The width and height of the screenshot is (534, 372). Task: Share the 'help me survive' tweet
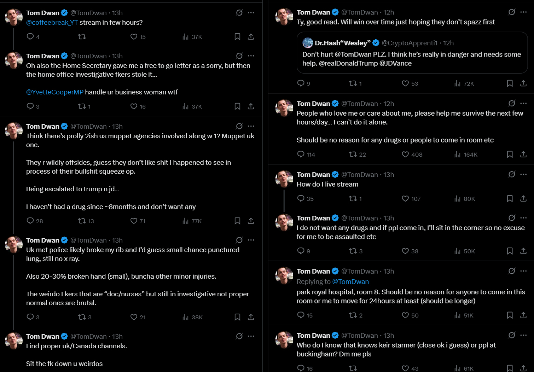coord(523,155)
